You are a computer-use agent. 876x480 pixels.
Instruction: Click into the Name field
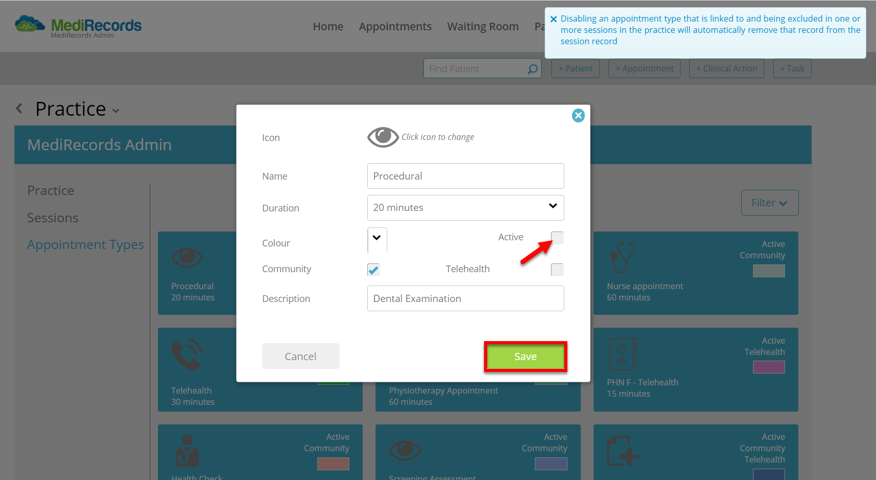pos(466,176)
